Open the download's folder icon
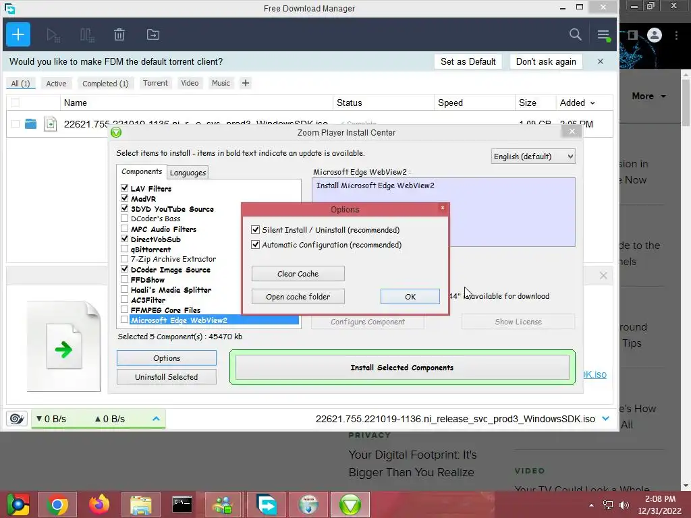 point(31,124)
